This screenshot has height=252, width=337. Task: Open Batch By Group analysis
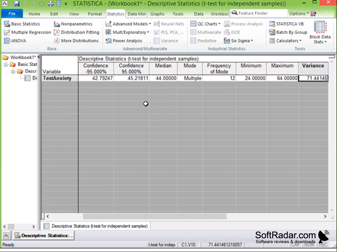(x=288, y=32)
